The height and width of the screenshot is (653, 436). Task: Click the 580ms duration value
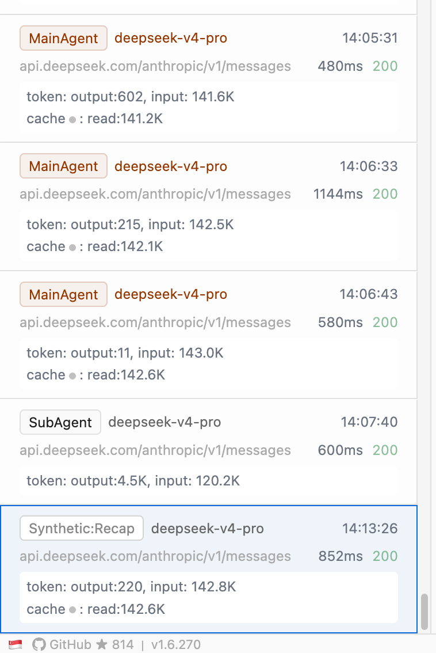(341, 322)
